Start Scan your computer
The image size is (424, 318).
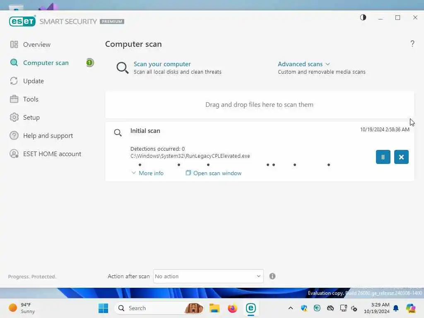pos(162,64)
